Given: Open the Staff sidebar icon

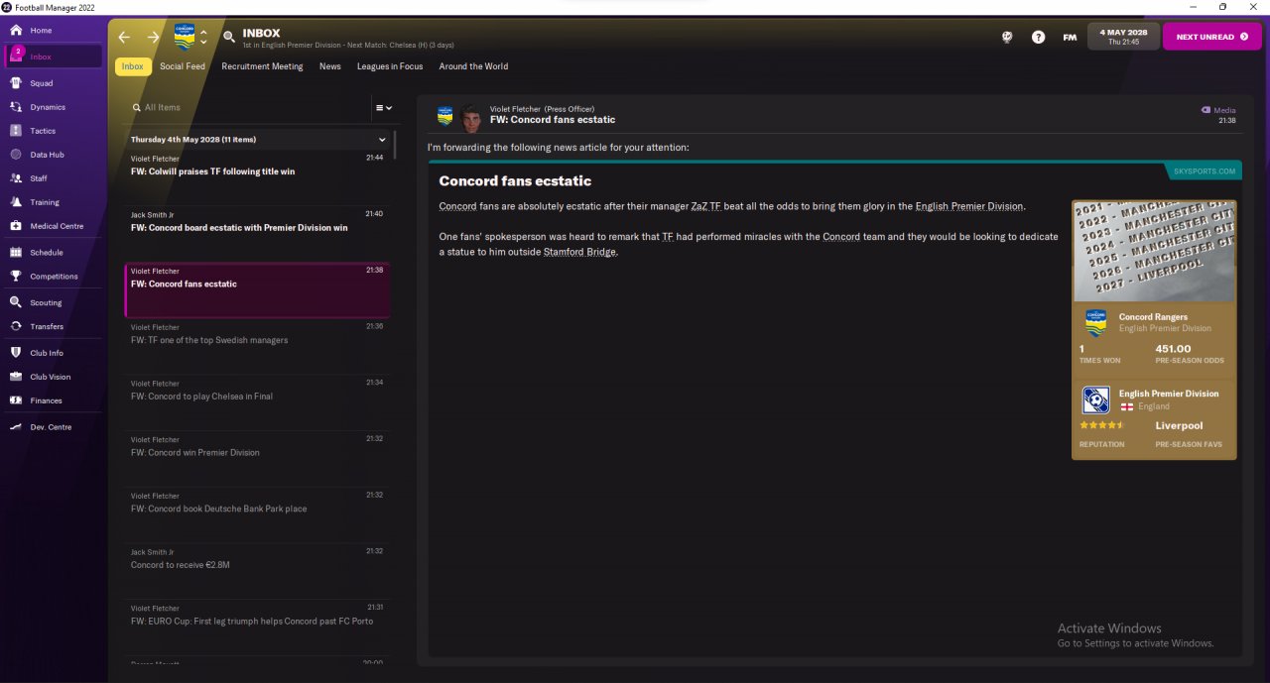Looking at the screenshot, I should 16,178.
